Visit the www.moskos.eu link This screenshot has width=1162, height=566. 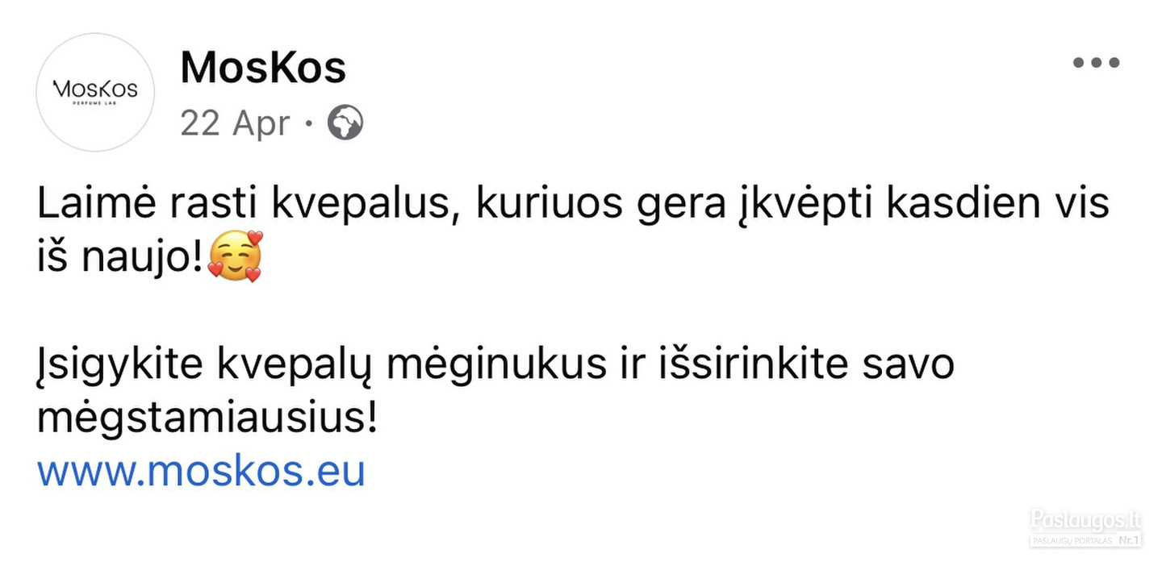tap(201, 471)
